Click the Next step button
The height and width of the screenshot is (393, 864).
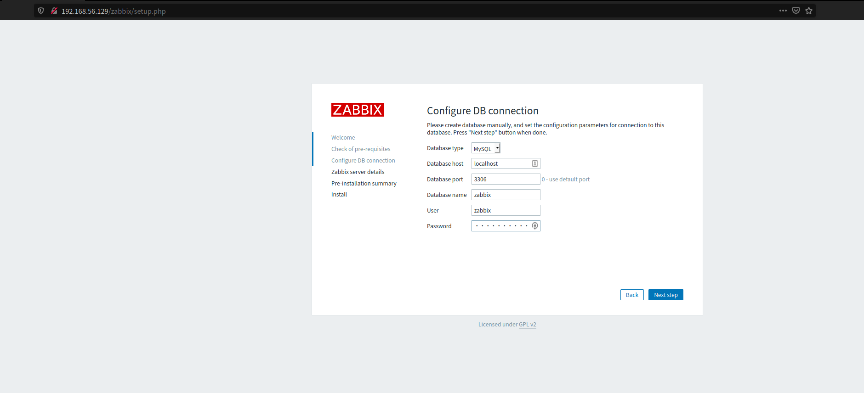pyautogui.click(x=665, y=295)
